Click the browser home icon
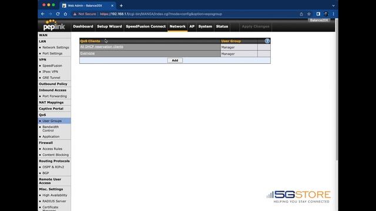 pos(65,14)
